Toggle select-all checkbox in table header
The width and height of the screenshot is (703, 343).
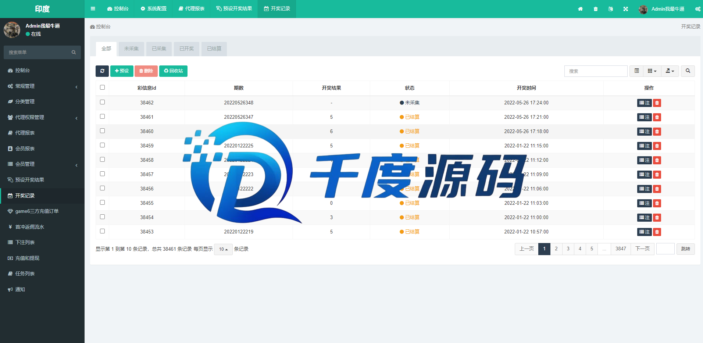point(102,87)
